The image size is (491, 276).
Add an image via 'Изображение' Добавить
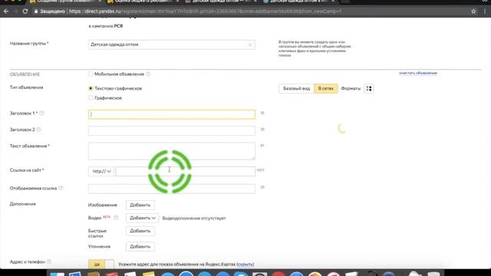click(140, 205)
